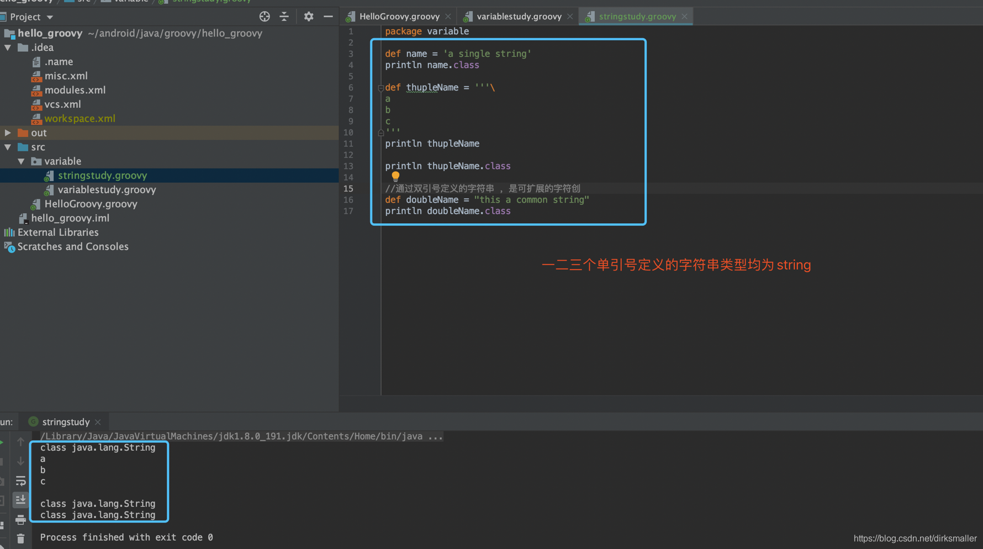Click the Scratches and Consoles clock icon
983x549 pixels.
tap(9, 247)
